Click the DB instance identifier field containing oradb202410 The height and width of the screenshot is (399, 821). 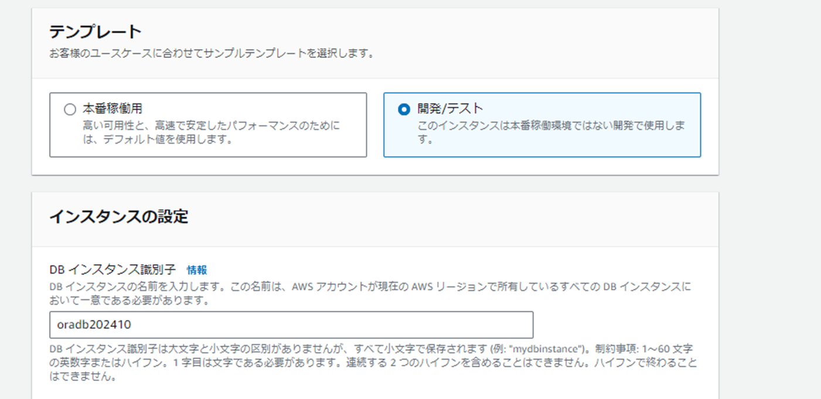pos(291,325)
